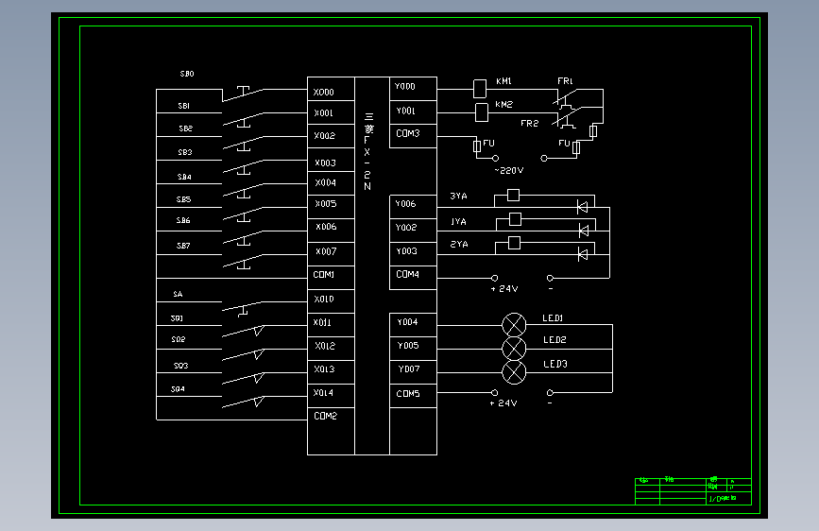Click the title block in drawing corner

[693, 491]
